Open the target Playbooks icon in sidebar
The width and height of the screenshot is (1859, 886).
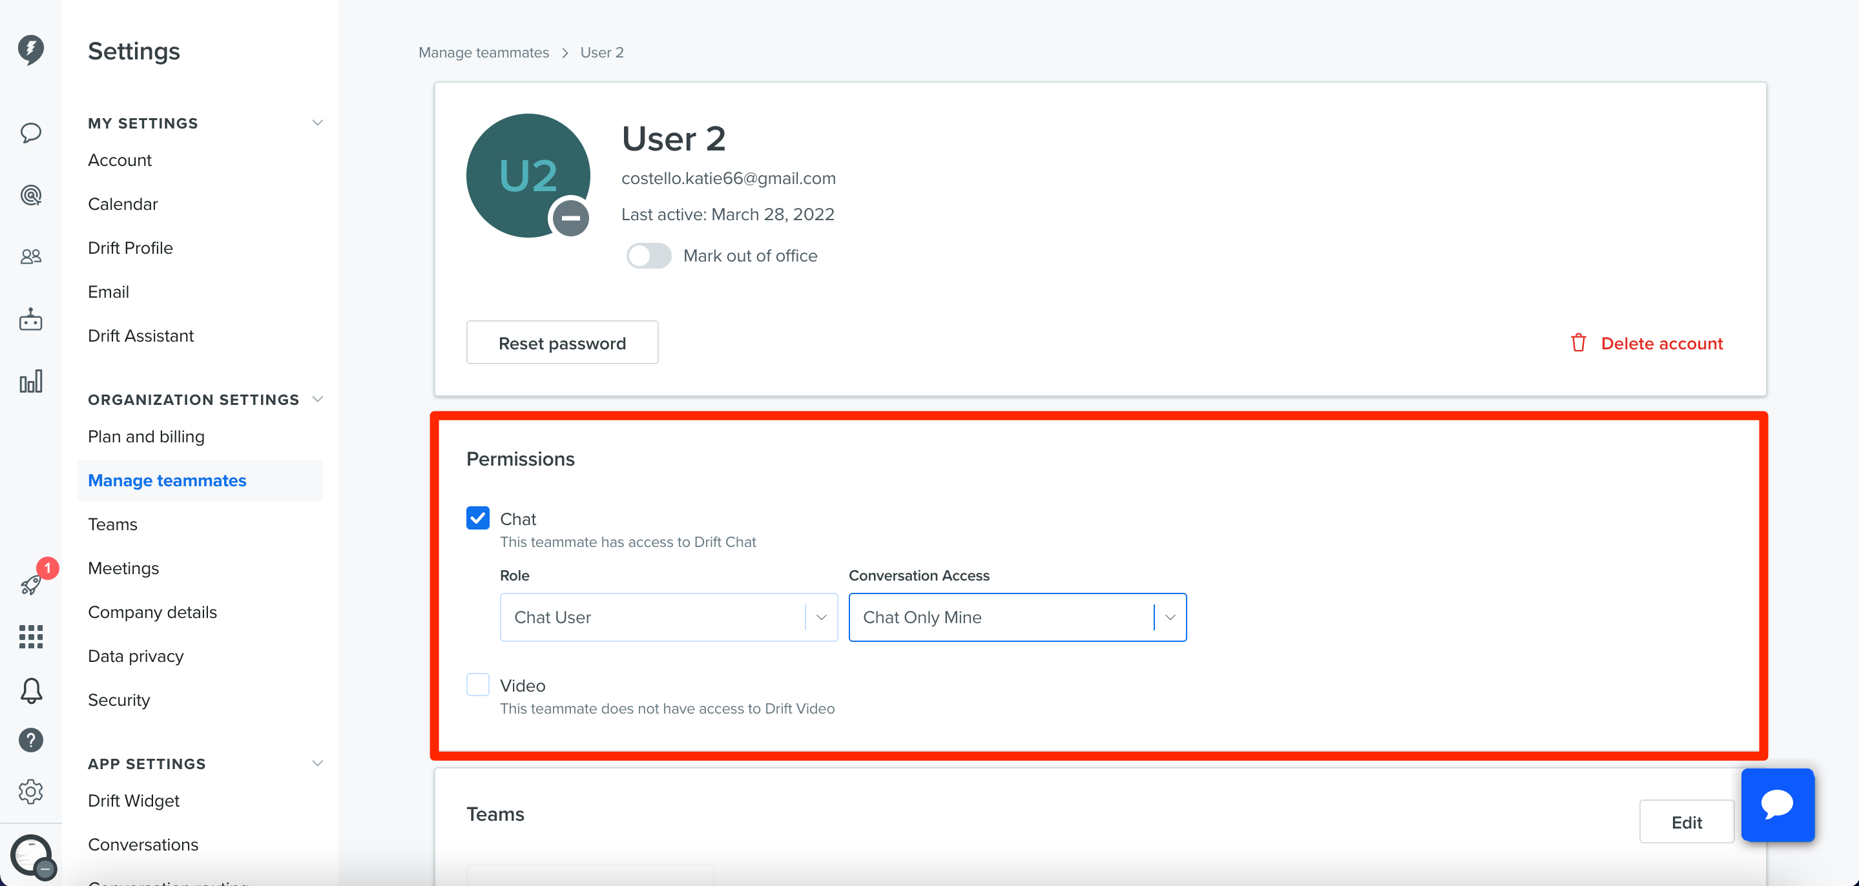coord(30,195)
